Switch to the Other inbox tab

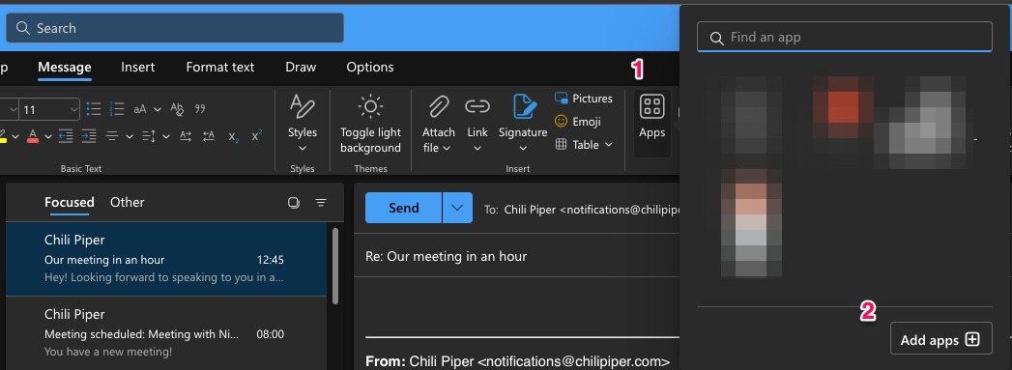[128, 203]
